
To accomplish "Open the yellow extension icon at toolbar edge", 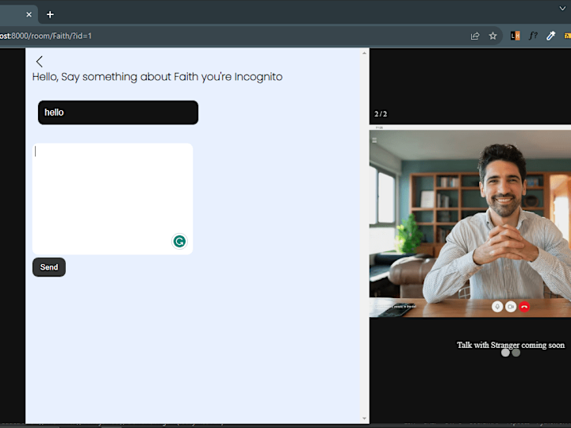I will pos(567,36).
